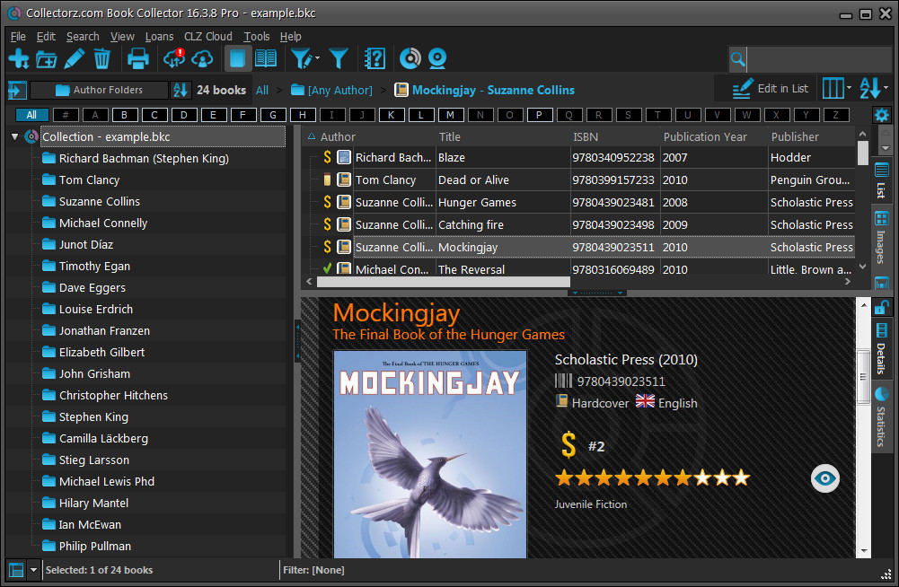Viewport: 899px width, 587px height.
Task: Click the filter funnel toolbar icon
Action: (339, 58)
